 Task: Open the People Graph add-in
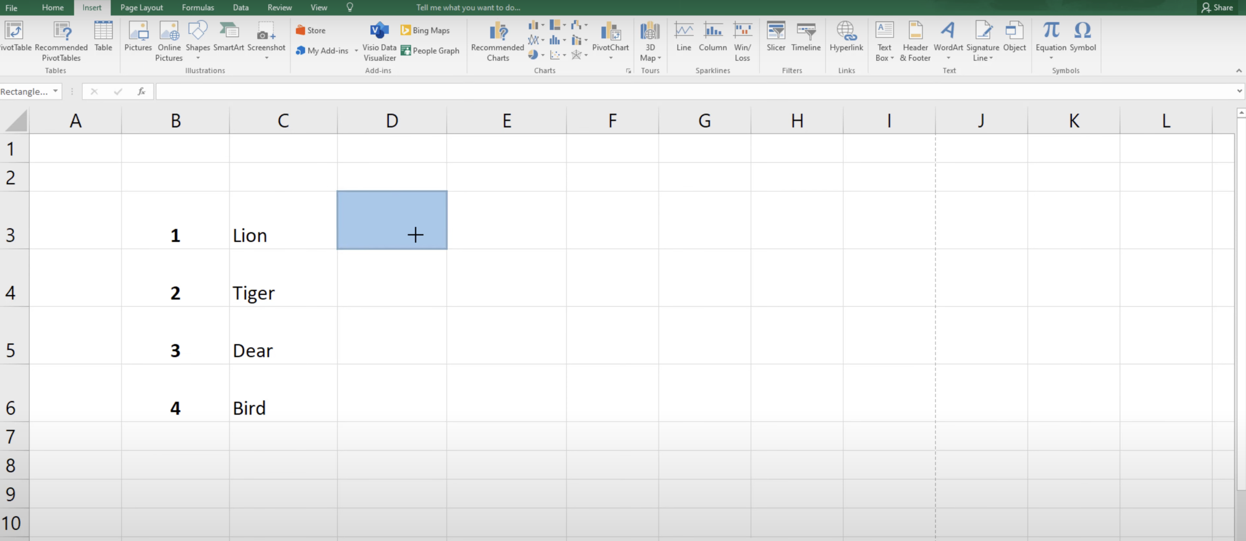coord(430,50)
